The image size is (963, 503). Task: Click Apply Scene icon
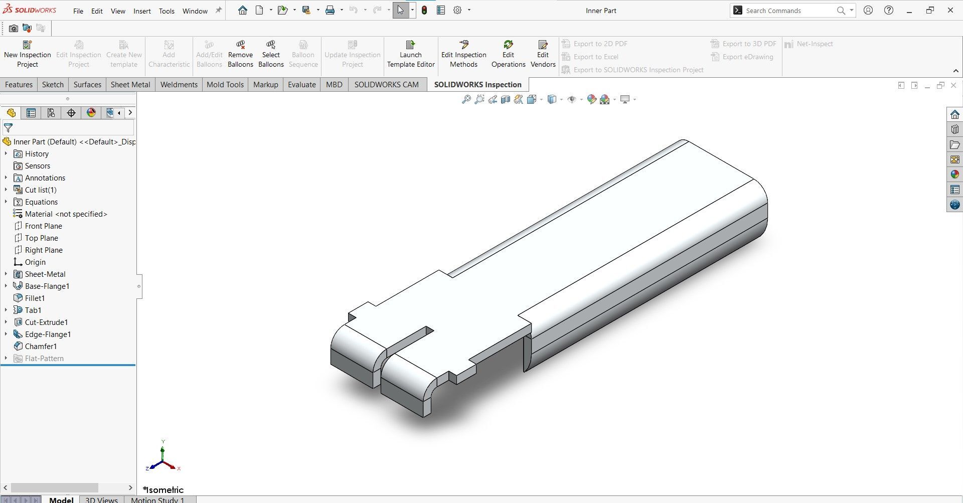[x=605, y=99]
